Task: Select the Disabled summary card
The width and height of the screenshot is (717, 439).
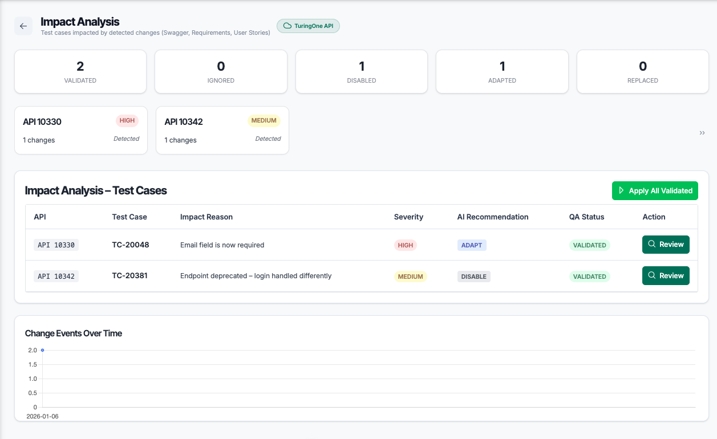Action: [x=362, y=71]
